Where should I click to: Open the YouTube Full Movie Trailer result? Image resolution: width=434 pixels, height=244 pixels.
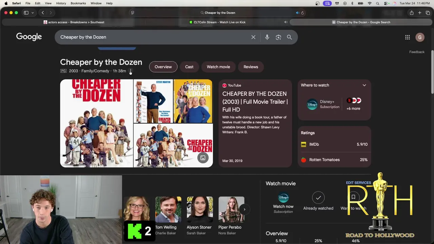click(x=255, y=123)
